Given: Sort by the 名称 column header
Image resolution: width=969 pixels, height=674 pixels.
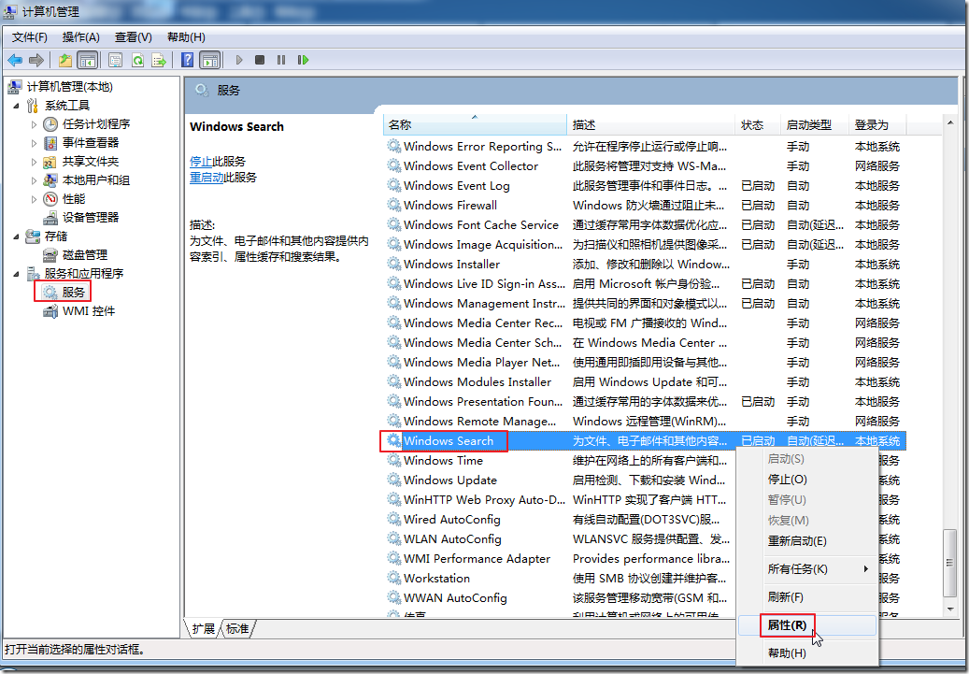Looking at the screenshot, I should coord(475,125).
